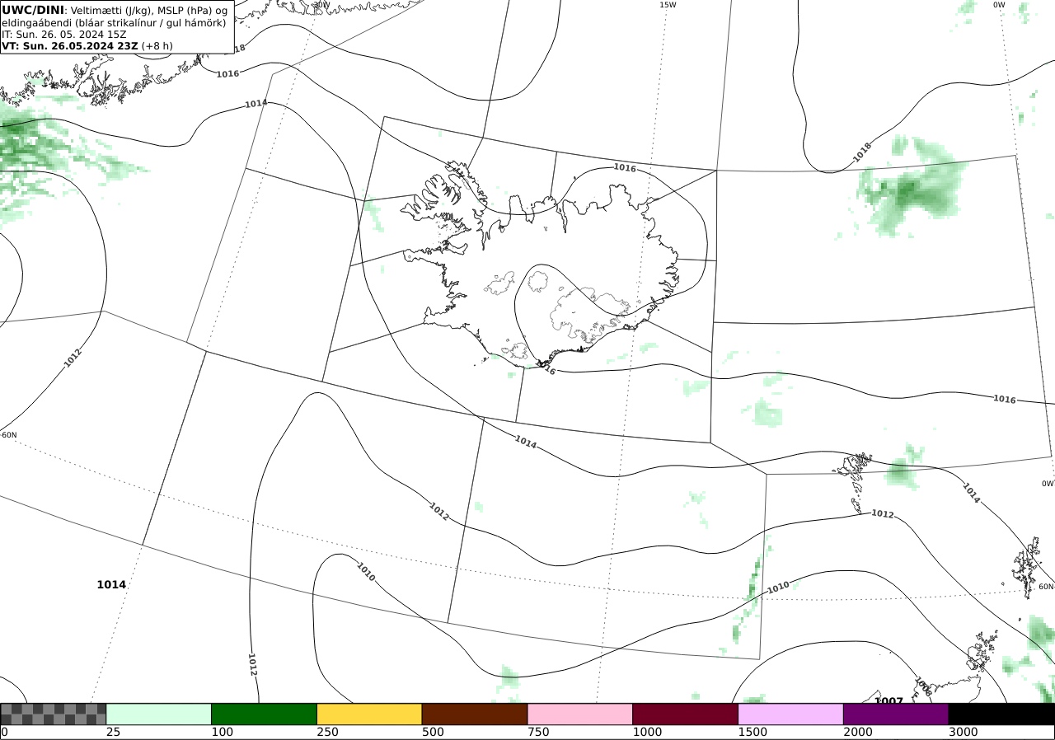Click the pink 750–1000 legend swatch
Image resolution: width=1055 pixels, height=740 pixels.
point(580,714)
